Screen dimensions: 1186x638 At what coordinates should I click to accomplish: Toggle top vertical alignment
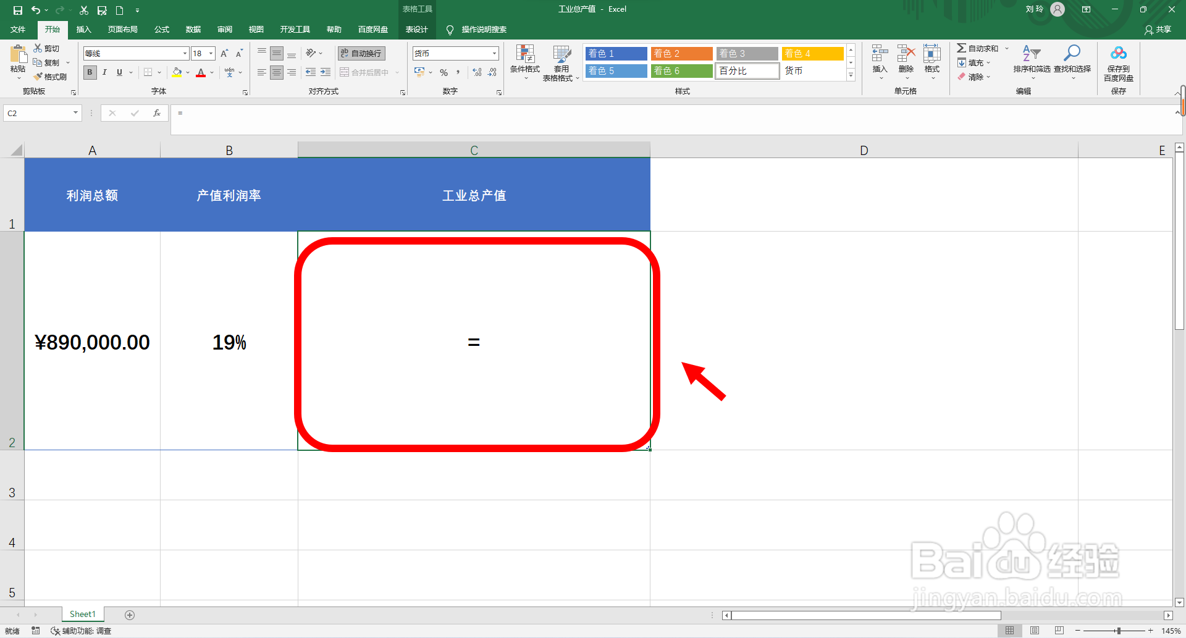[x=262, y=53]
